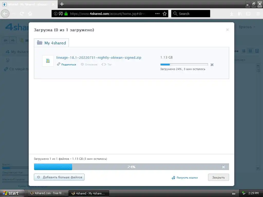This screenshot has width=263, height=197.
Task: Open the browser library icon
Action: click(x=240, y=14)
